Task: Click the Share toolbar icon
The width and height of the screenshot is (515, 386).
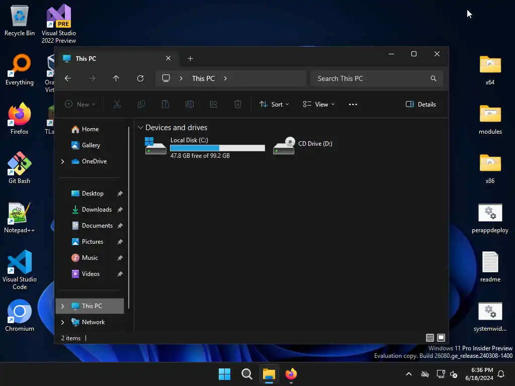Action: [213, 105]
